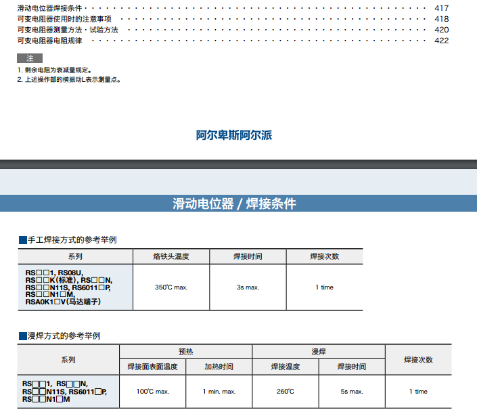This screenshot has width=477, height=420.
Task: Go to 可变电阻器测量方法·试验方法 contents entry
Action: (x=68, y=30)
